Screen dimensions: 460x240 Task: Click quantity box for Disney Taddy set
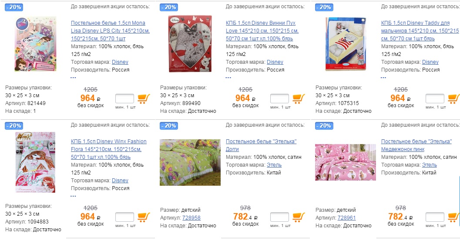435,99
